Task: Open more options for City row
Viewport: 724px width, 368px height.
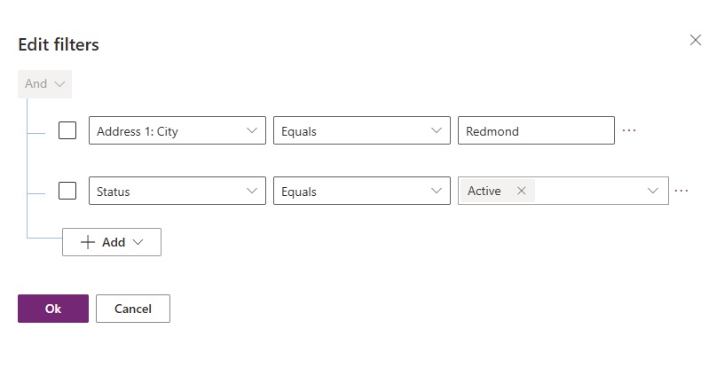Action: 629,130
